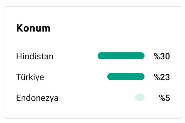Select the Endonezya country label
This screenshot has width=185, height=123.
(37, 98)
